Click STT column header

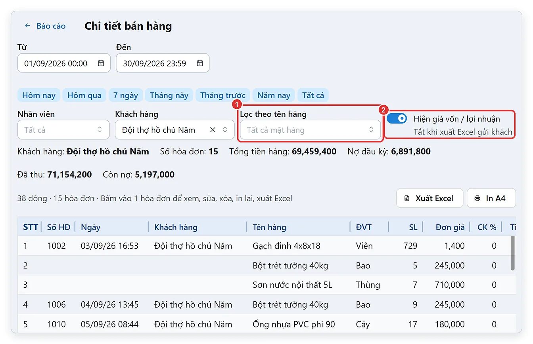point(31,227)
